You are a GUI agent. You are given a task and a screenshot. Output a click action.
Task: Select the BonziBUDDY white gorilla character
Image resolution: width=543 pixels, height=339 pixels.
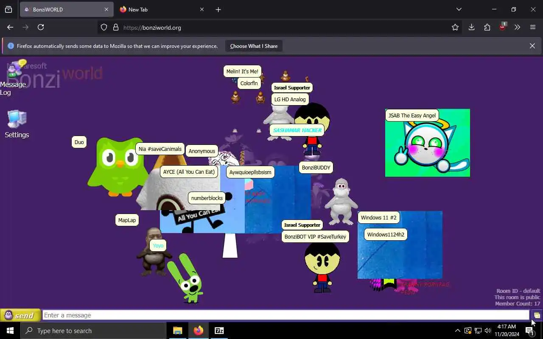[x=341, y=202]
